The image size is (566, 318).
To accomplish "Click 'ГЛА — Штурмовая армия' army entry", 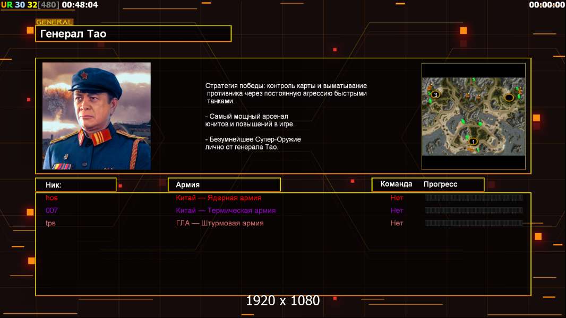I will [x=220, y=223].
